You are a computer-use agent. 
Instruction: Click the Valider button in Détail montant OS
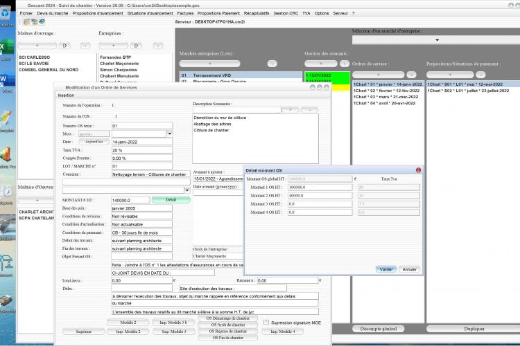[x=386, y=269]
